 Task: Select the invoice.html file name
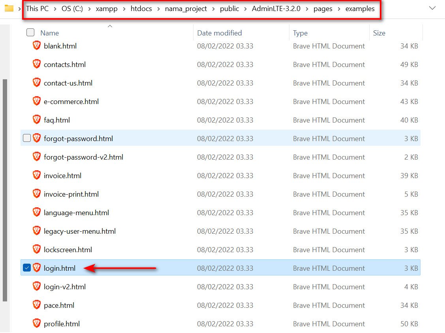point(62,175)
